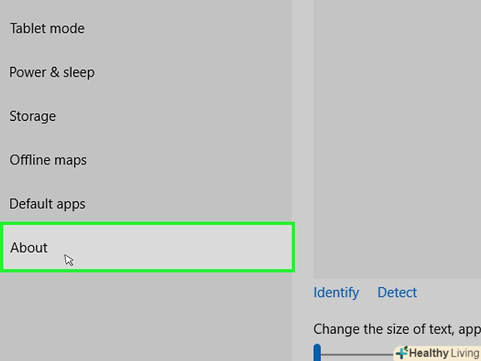Click the text size slider track line
The height and width of the screenshot is (361, 481).
pos(357,355)
